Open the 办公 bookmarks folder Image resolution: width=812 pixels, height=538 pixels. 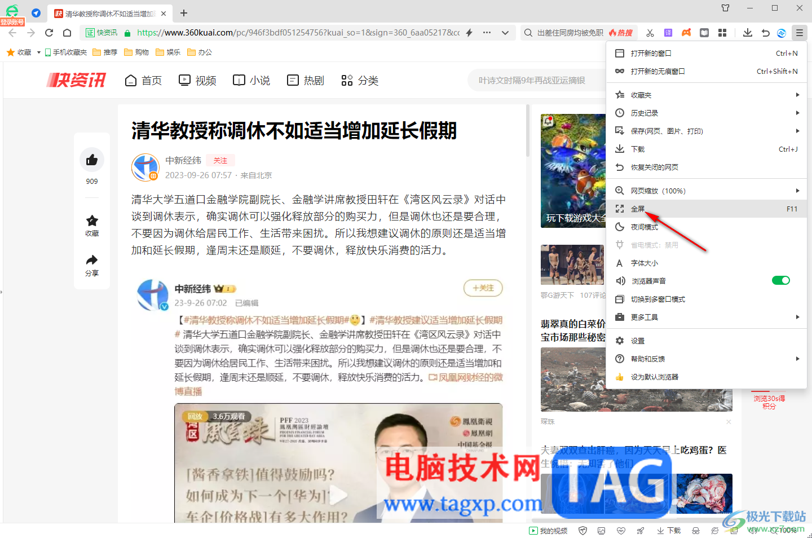200,52
